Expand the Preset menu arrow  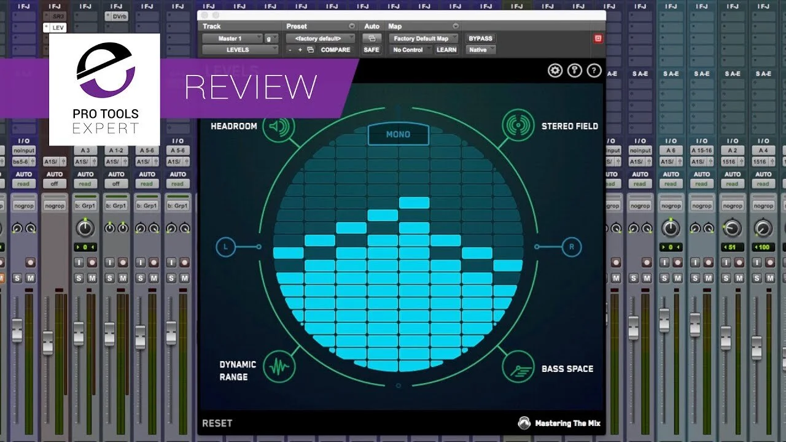tap(352, 26)
